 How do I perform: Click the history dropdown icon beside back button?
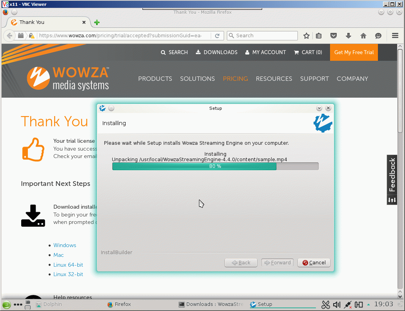coord(21,36)
